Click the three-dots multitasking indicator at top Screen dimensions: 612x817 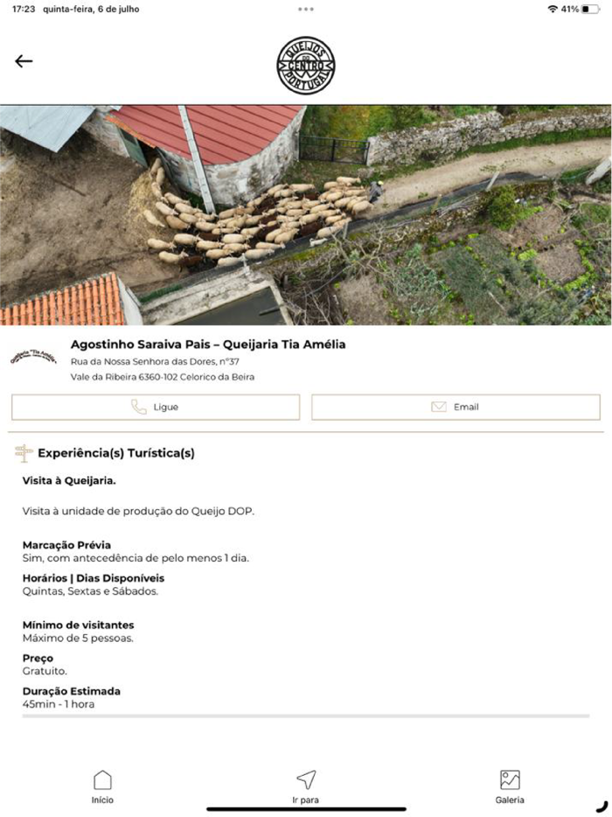click(x=306, y=9)
